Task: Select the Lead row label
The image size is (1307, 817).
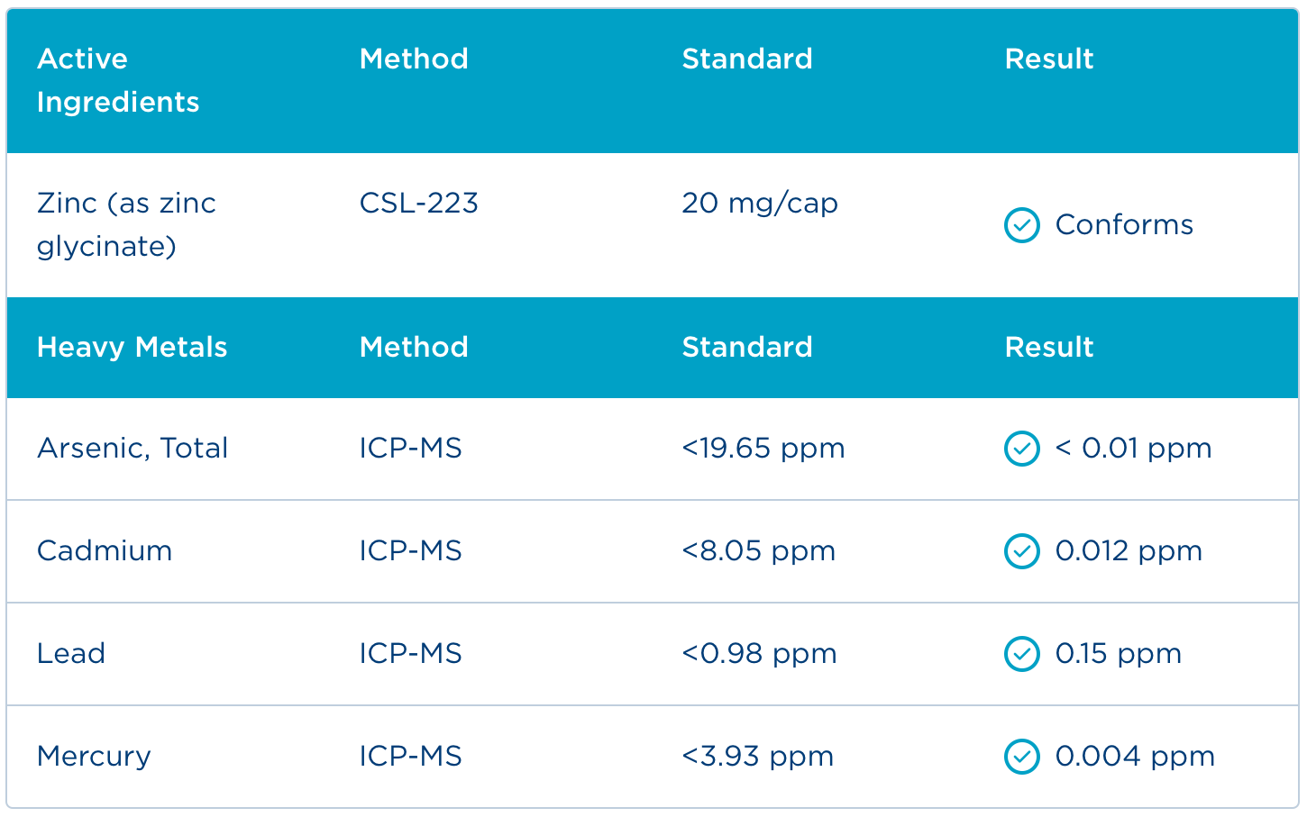Action: point(71,654)
